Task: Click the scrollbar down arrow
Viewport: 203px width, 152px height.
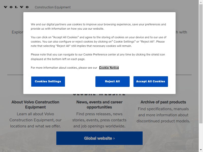Action: pyautogui.click(x=201, y=150)
